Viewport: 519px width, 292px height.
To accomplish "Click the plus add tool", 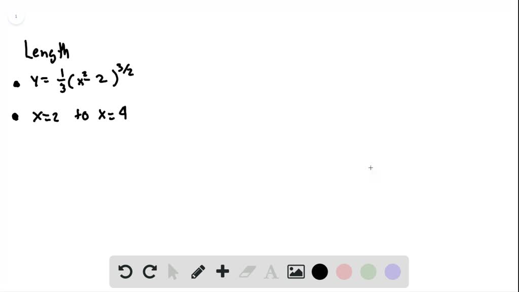I will pyautogui.click(x=223, y=272).
